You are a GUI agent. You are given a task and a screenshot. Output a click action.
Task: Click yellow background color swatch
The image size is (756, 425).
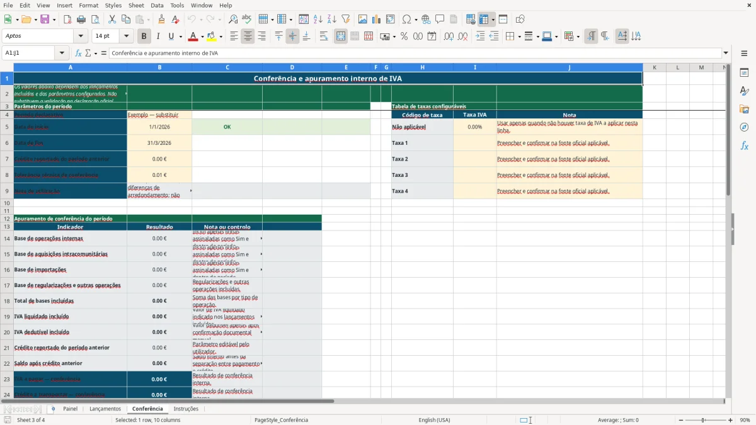212,37
